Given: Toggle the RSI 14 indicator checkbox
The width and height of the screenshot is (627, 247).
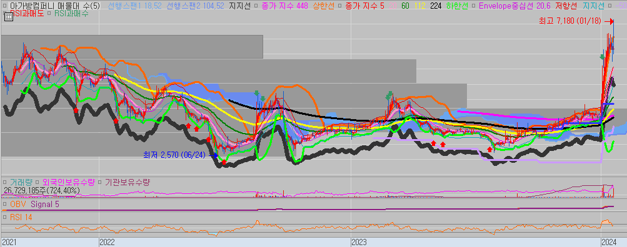Looking at the screenshot, I should 5,217.
